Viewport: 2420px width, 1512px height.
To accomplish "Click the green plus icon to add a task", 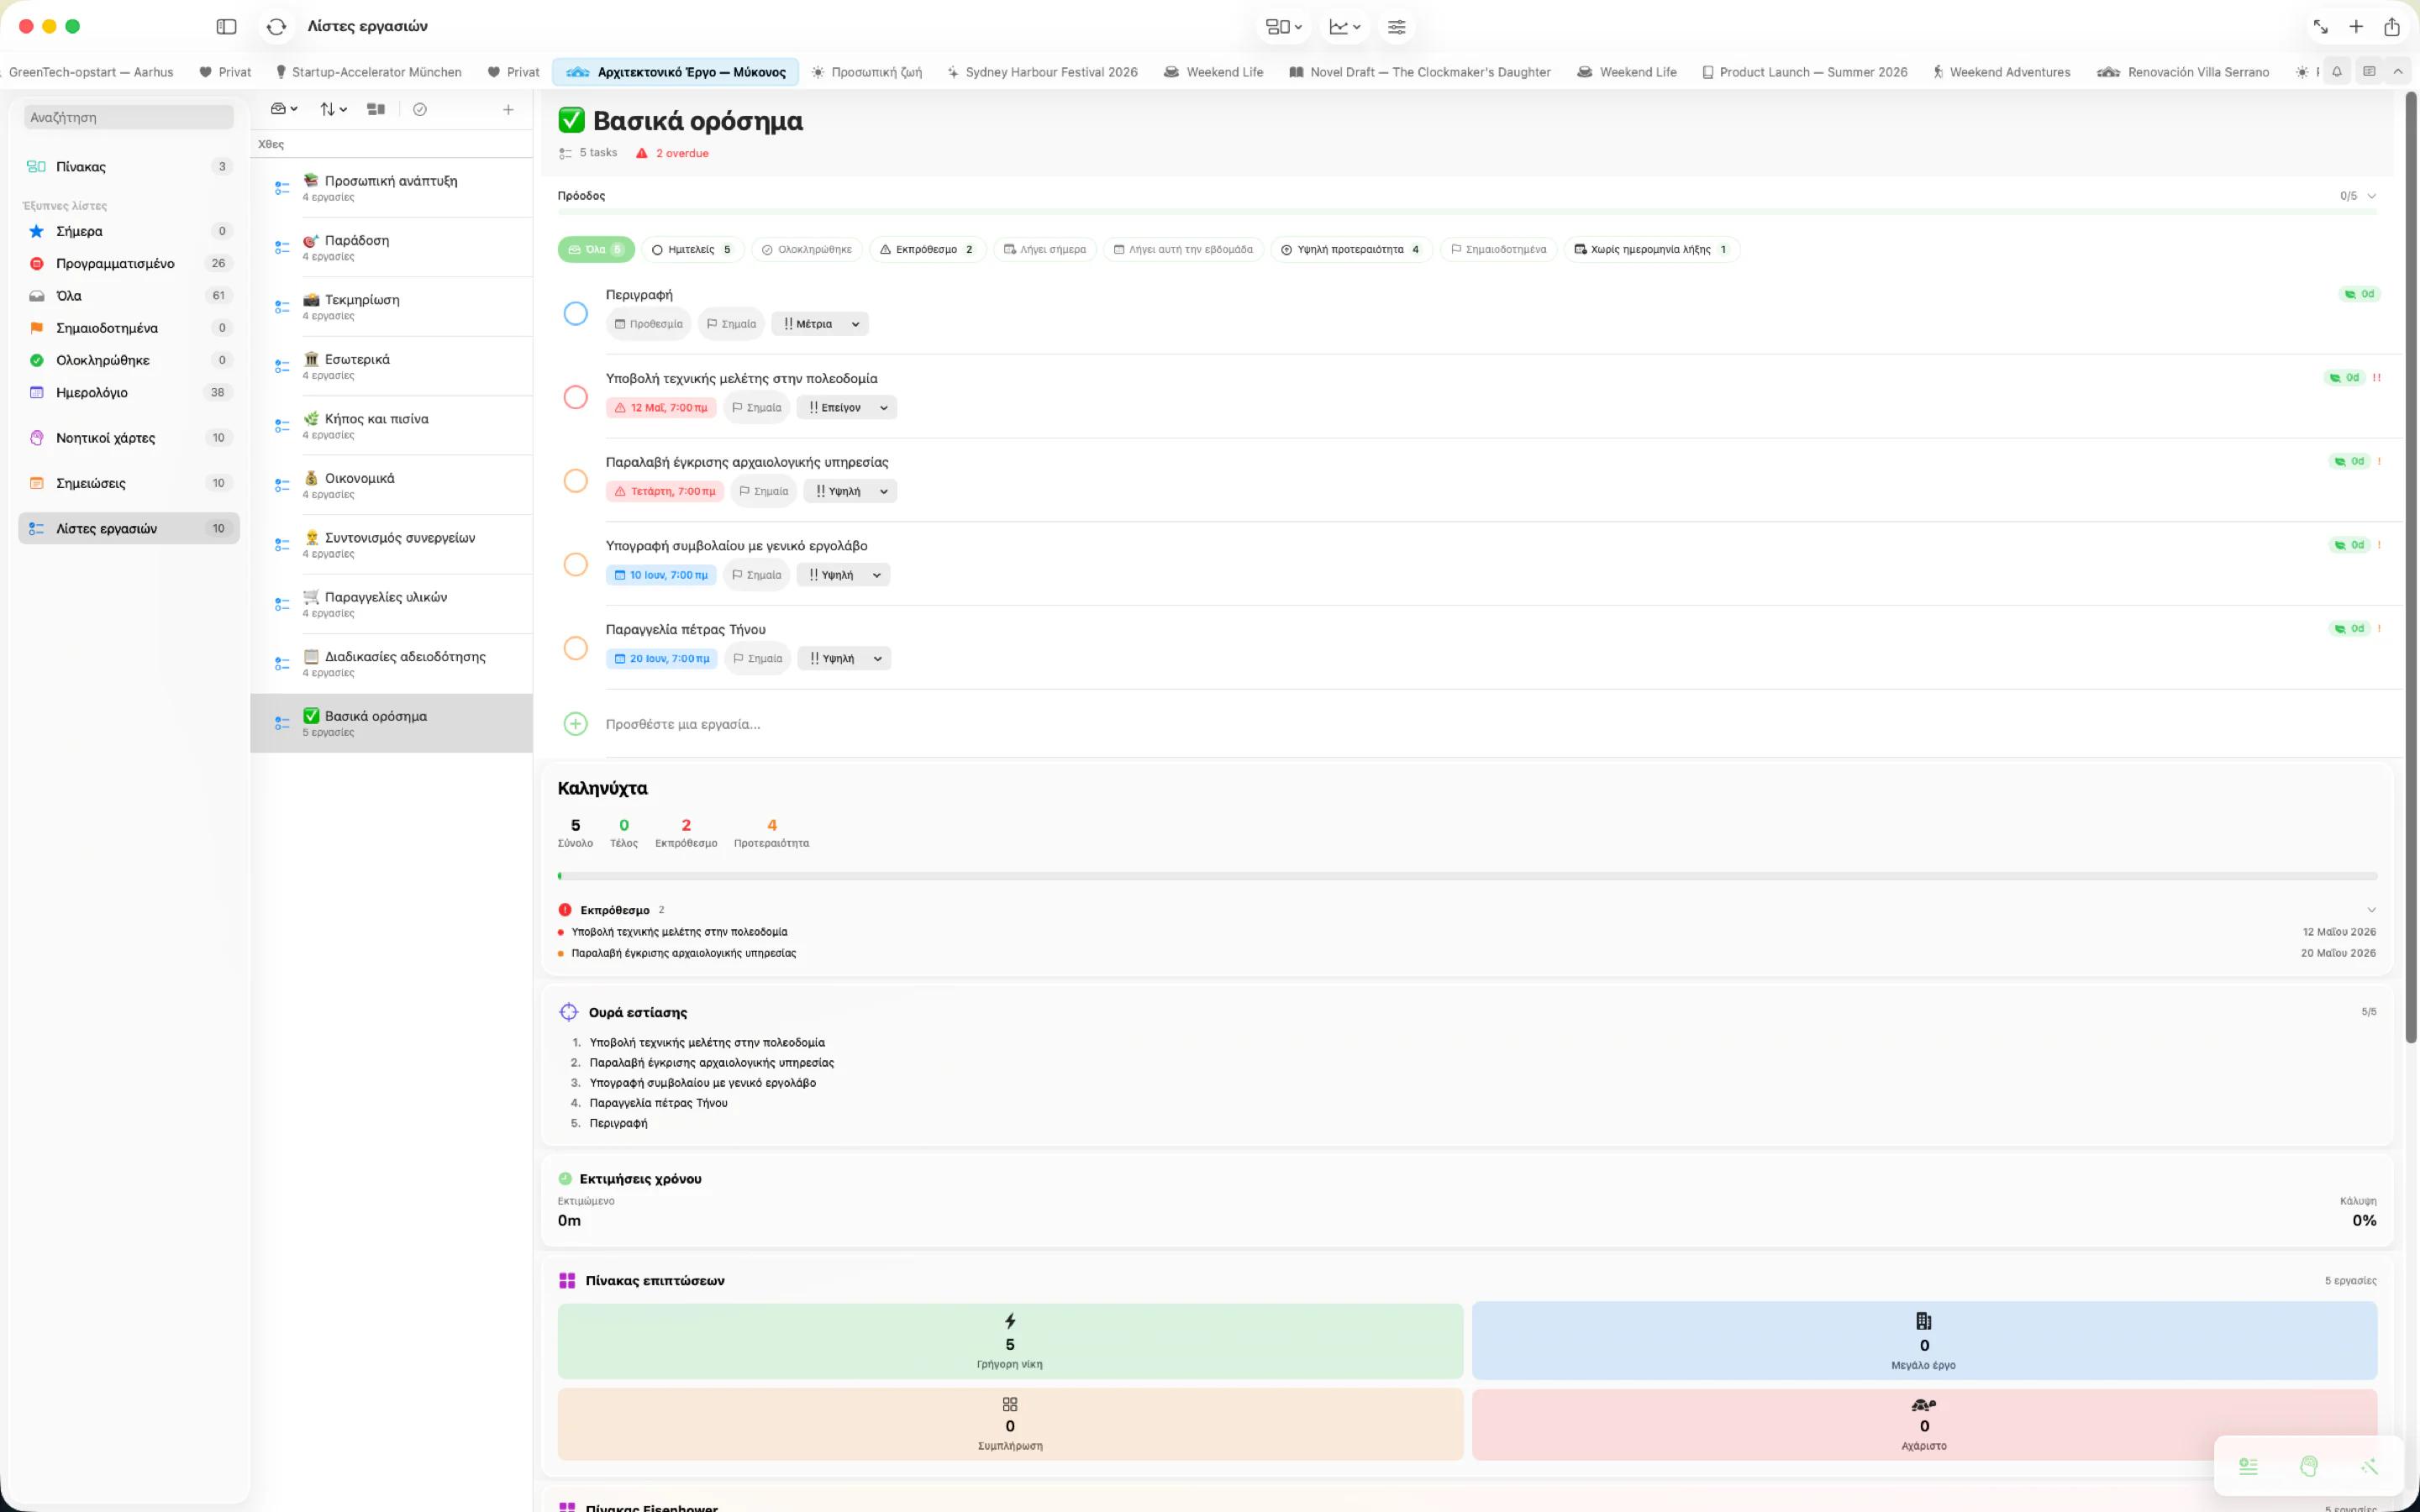I will (x=575, y=724).
